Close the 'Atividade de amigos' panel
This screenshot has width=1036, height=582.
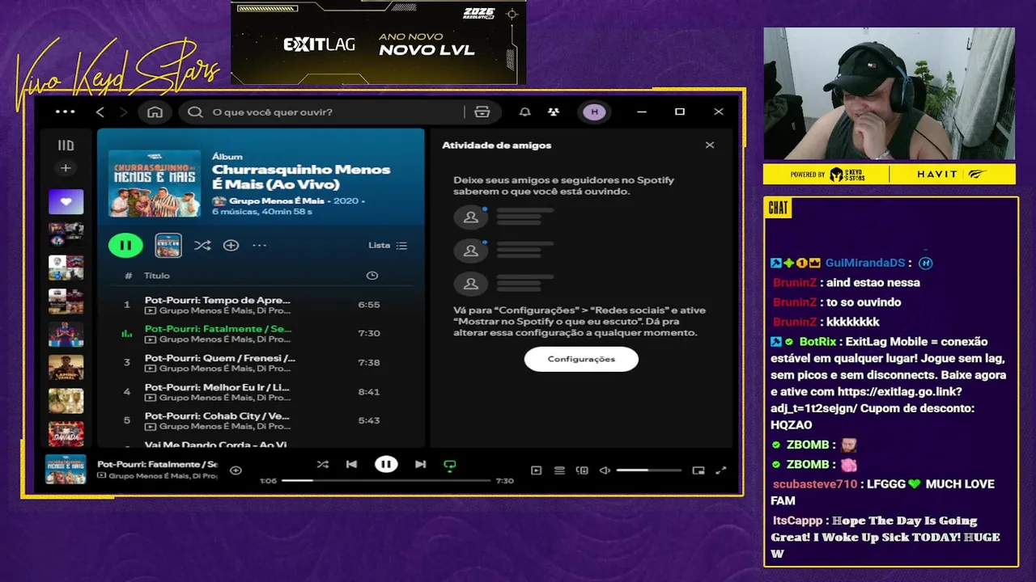click(x=710, y=145)
